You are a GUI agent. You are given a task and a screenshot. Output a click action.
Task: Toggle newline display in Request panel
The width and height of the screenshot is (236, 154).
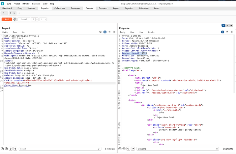pyautogui.click(x=110, y=32)
